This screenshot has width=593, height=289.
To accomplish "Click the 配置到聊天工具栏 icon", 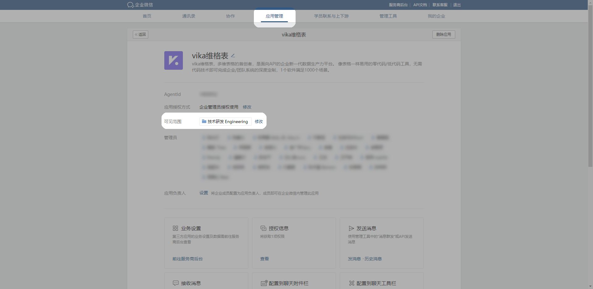I will point(351,283).
